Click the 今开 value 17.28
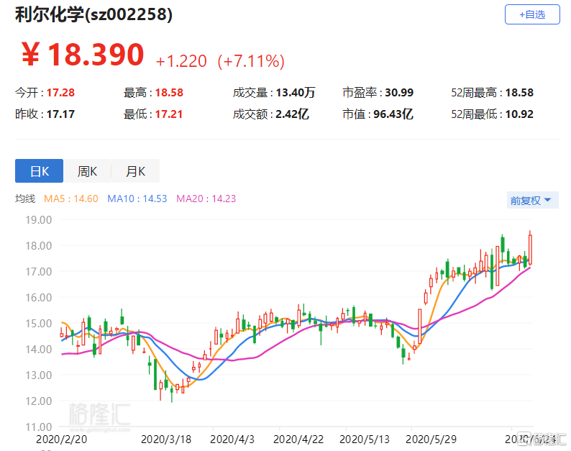Screen dimensions: 571x451 60,93
